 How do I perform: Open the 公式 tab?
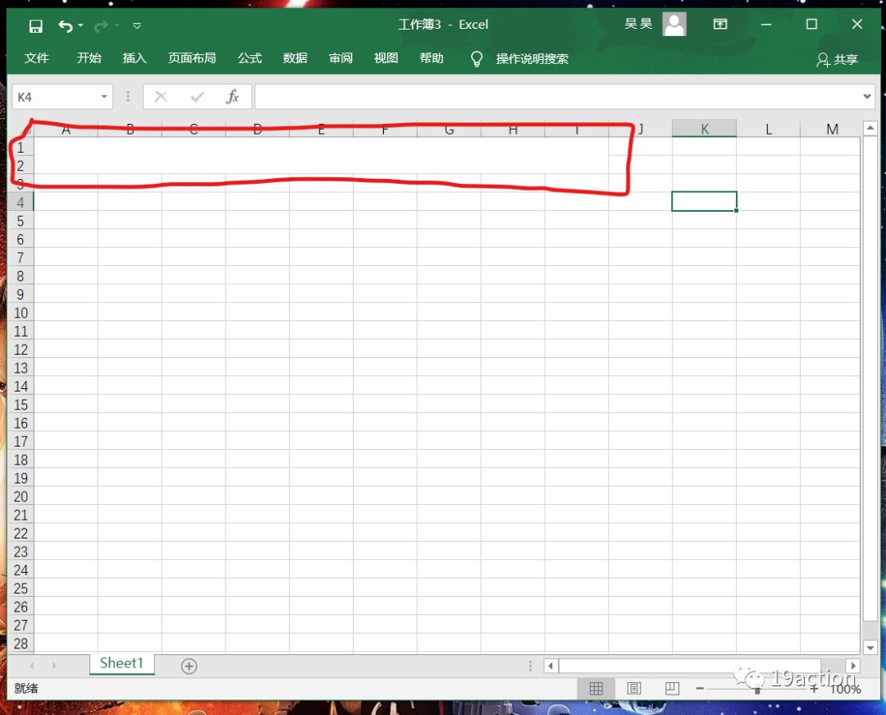coord(249,58)
